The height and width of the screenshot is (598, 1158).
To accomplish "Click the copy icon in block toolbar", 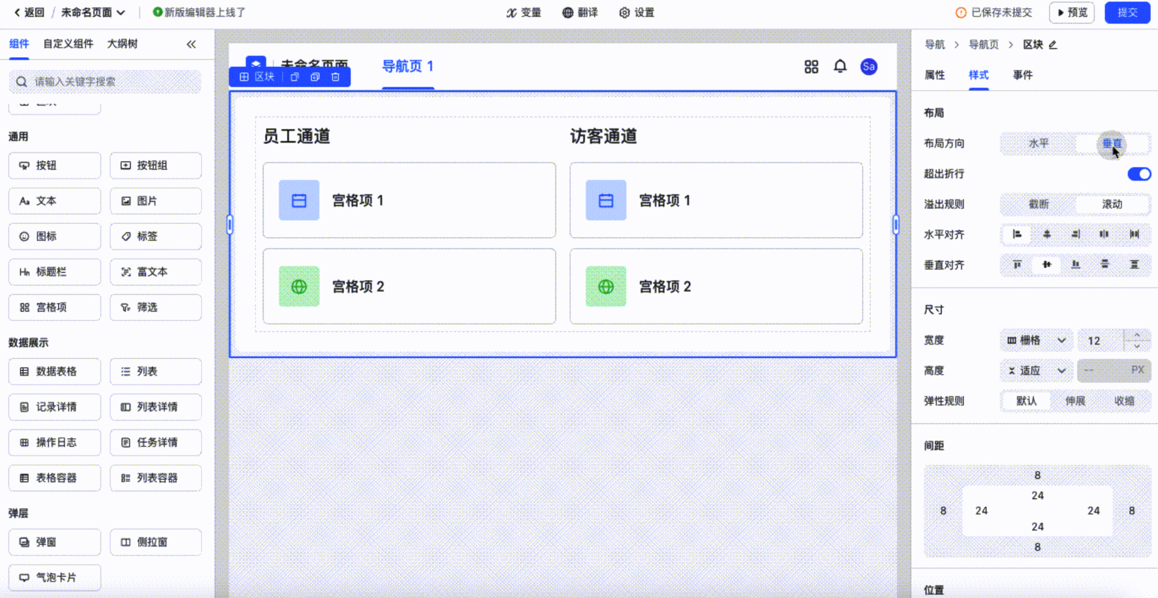I will point(295,77).
